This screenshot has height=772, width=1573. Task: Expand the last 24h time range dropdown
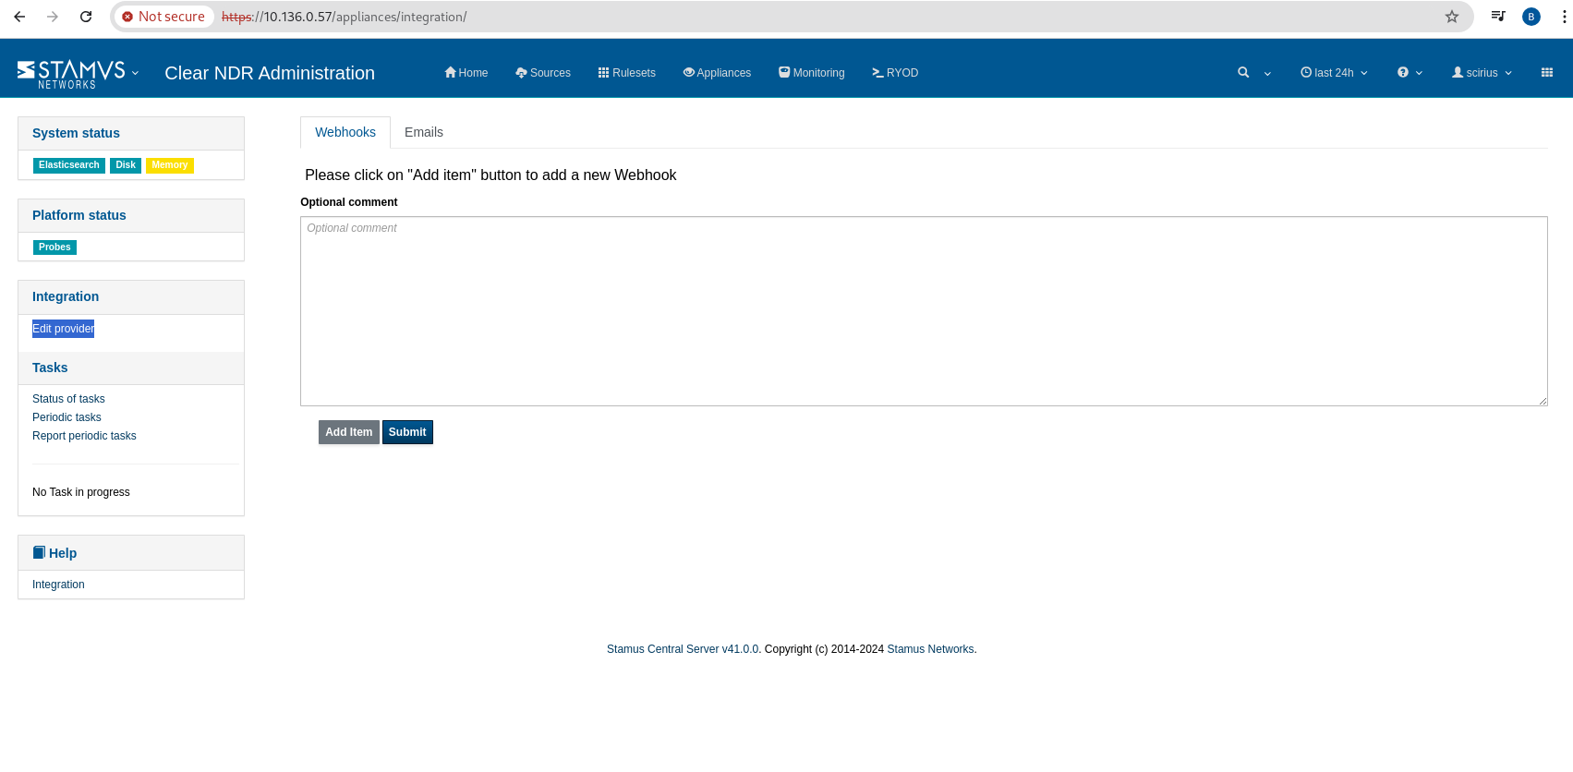1334,73
